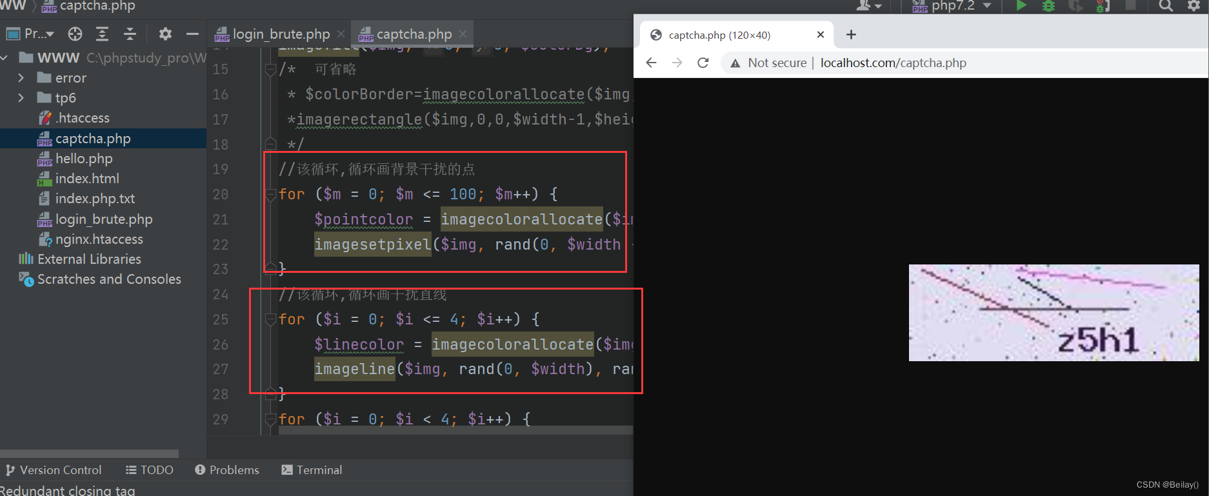Select index.php.txt in project tree
The image size is (1209, 496).
point(86,199)
